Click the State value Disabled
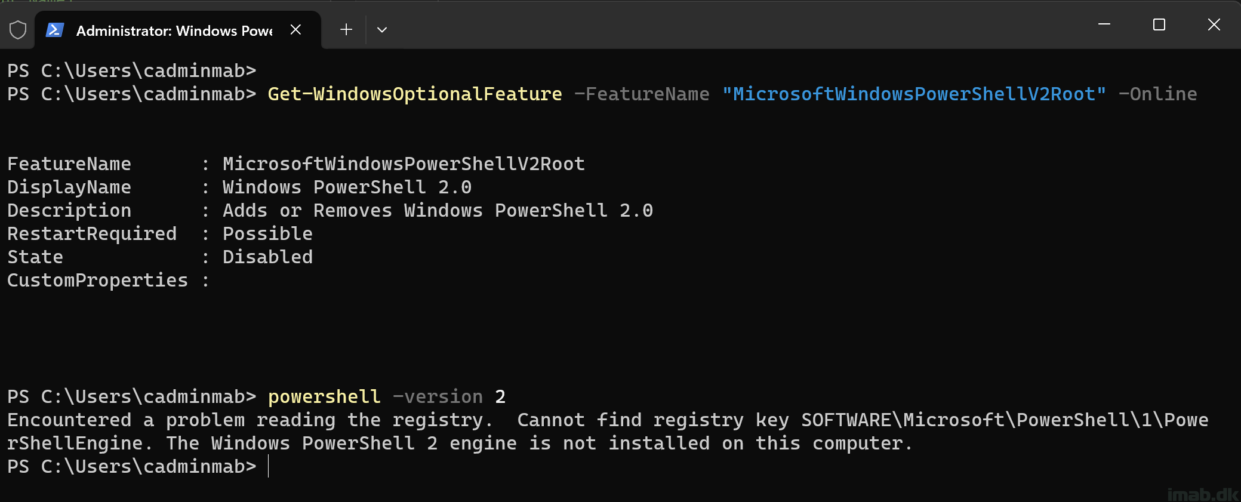Screen dimensions: 1241x502 click(x=267, y=257)
